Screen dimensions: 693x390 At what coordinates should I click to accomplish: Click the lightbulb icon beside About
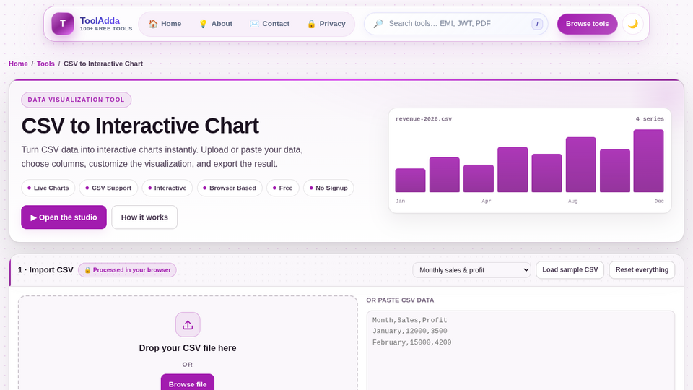(203, 24)
